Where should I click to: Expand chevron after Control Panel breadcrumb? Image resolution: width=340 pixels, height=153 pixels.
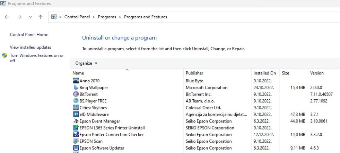94,17
